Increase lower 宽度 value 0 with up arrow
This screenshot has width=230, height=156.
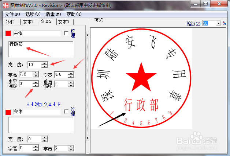(44, 138)
